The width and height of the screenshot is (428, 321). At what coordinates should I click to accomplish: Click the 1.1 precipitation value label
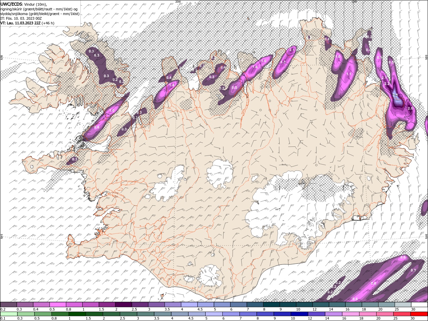coord(349,74)
